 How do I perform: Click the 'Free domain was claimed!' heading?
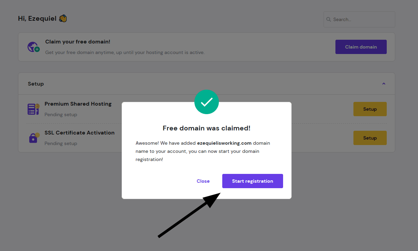[x=207, y=128]
